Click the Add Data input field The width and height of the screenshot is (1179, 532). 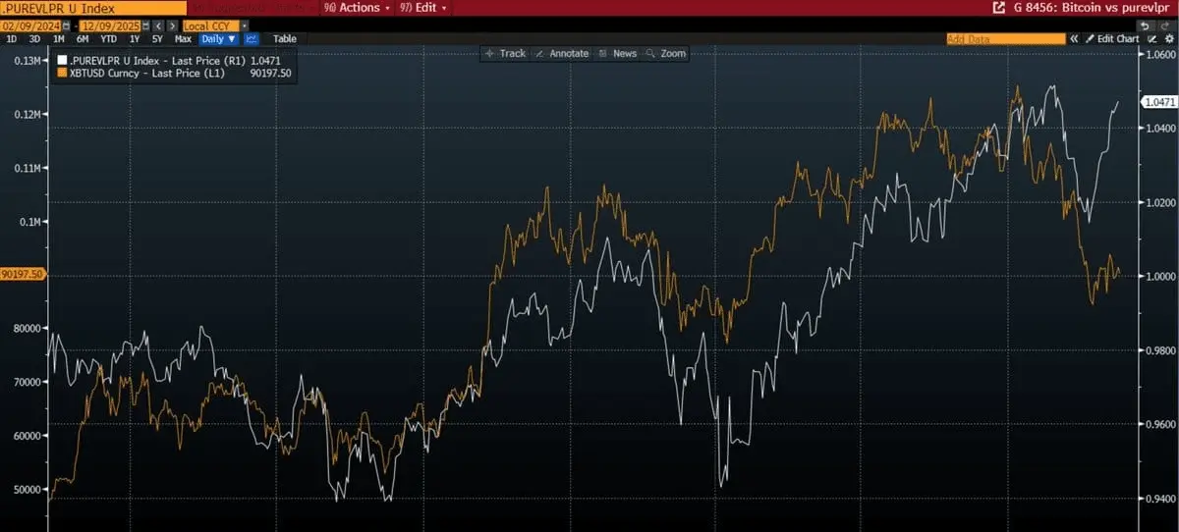tap(1005, 38)
